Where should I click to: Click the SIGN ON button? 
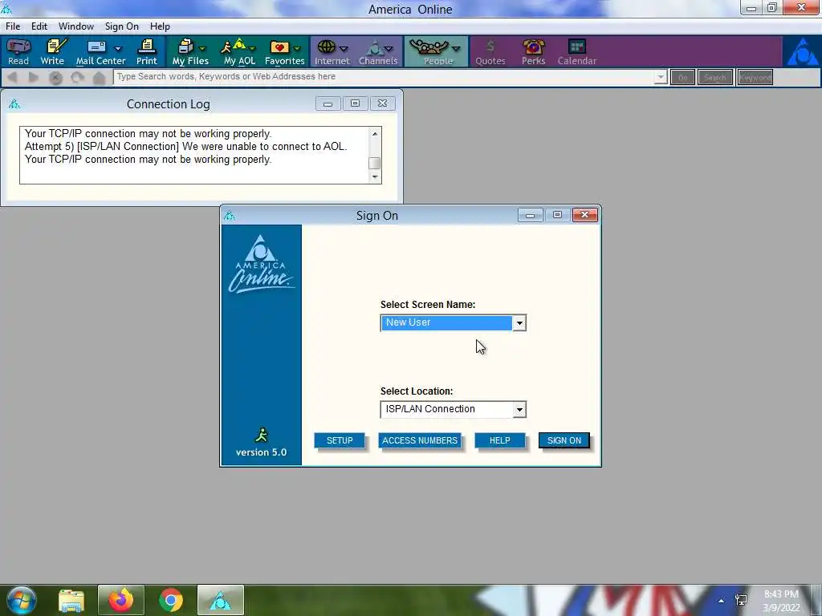pyautogui.click(x=564, y=440)
